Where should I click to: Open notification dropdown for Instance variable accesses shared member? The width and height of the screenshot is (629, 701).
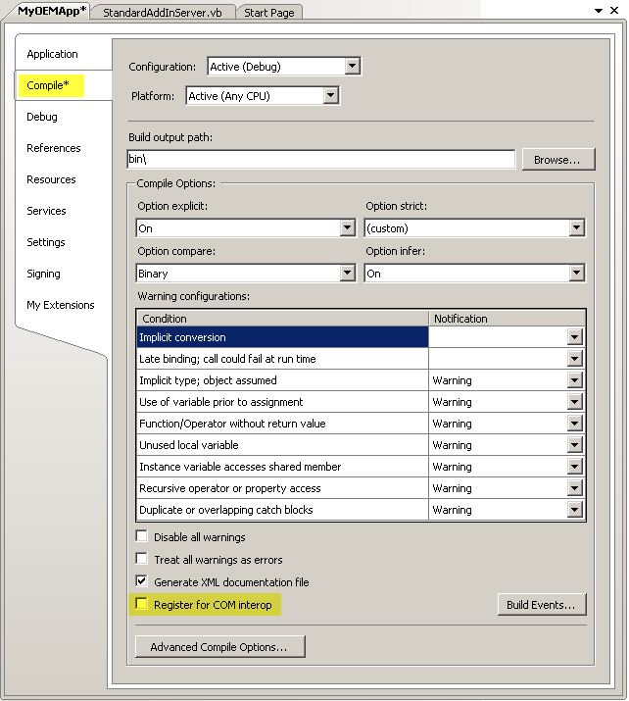(575, 467)
